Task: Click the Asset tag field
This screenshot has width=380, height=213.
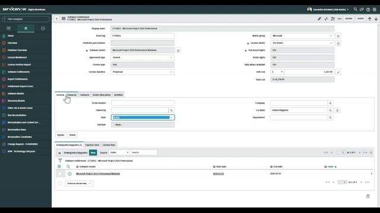Action: [x=142, y=35]
